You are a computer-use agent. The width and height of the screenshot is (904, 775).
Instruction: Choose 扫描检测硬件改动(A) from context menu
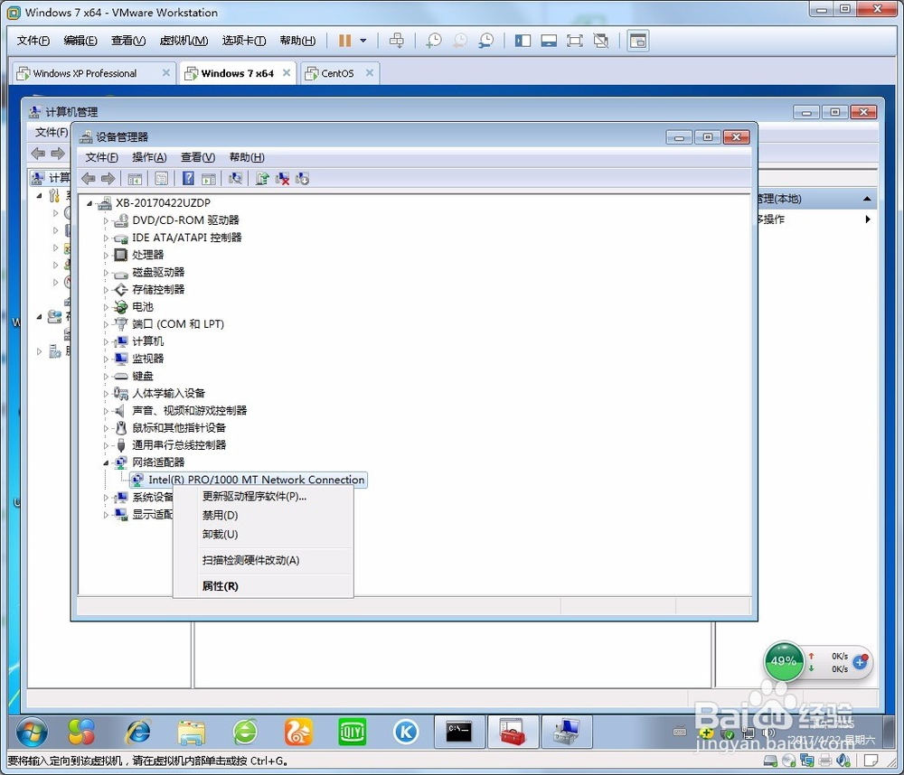pyautogui.click(x=263, y=560)
